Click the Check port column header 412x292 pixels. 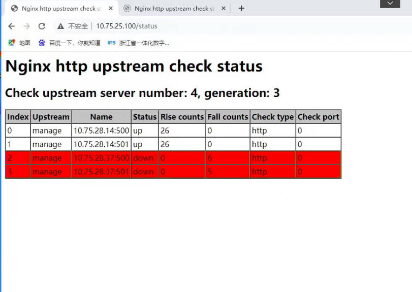pos(318,117)
